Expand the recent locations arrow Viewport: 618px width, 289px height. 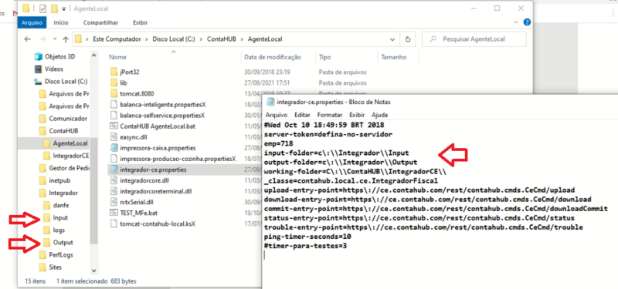(55, 39)
